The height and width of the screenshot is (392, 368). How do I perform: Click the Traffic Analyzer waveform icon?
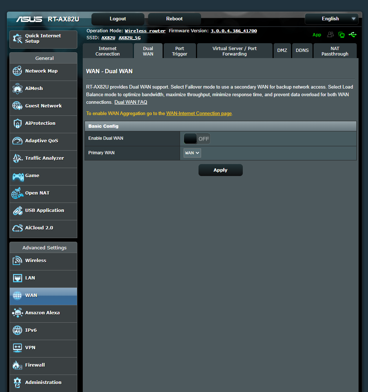click(18, 158)
